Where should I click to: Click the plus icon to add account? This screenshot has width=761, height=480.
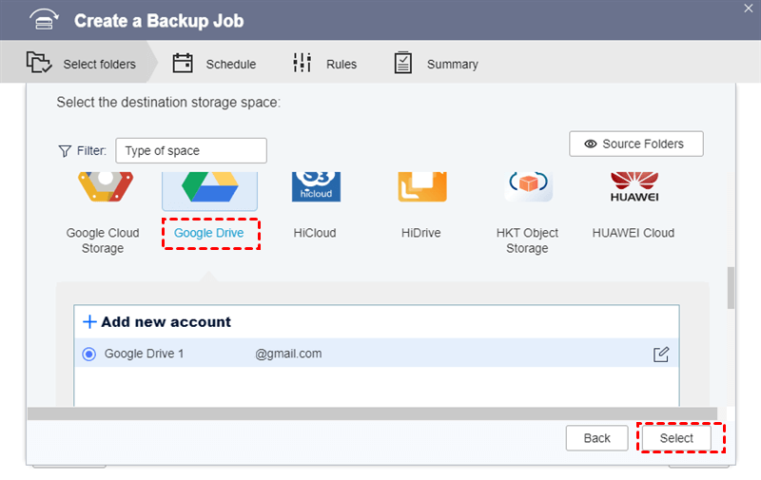(90, 322)
